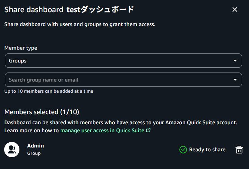Click the testダッシュボード dashboard name
The image size is (249, 169).
tap(100, 10)
